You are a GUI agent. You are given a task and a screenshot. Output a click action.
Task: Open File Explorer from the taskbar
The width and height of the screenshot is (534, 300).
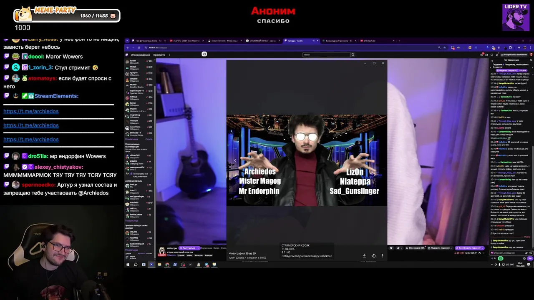159,265
